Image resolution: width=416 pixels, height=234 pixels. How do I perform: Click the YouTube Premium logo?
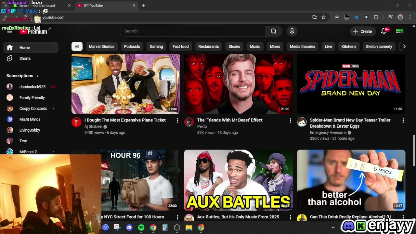(x=33, y=31)
